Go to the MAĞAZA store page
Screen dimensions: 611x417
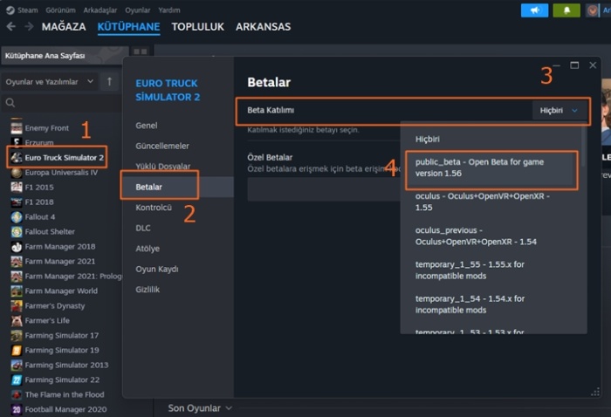[x=64, y=27]
